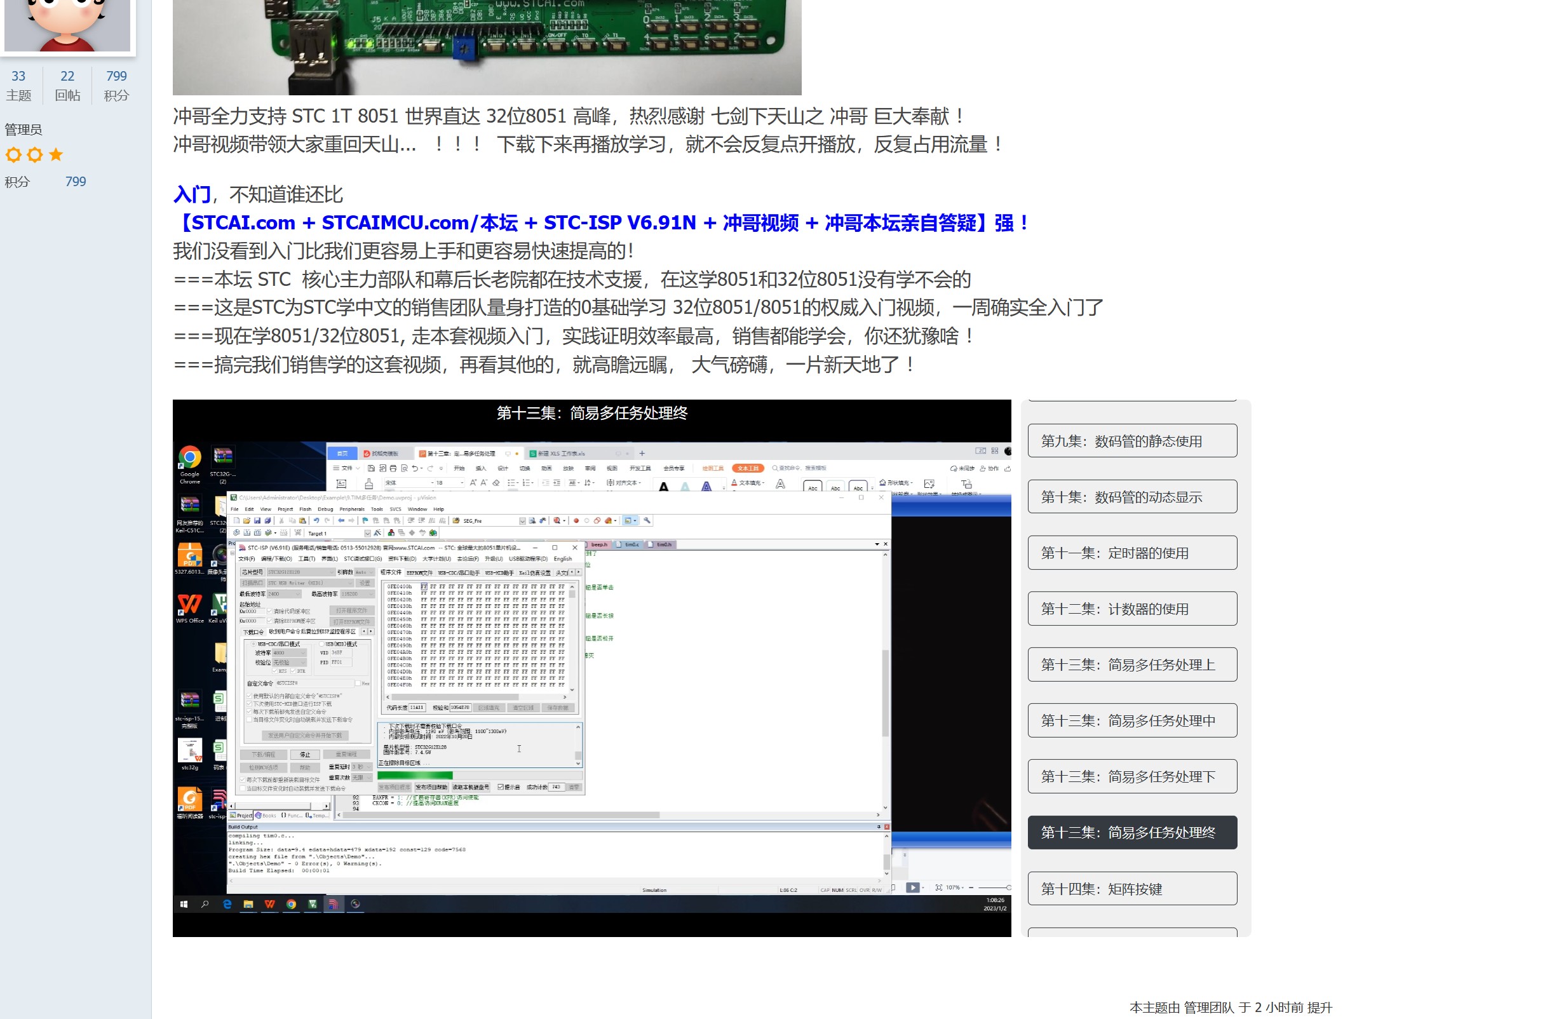Open the 管理团队 link in footer note
The width and height of the screenshot is (1566, 1019).
(x=1209, y=1007)
